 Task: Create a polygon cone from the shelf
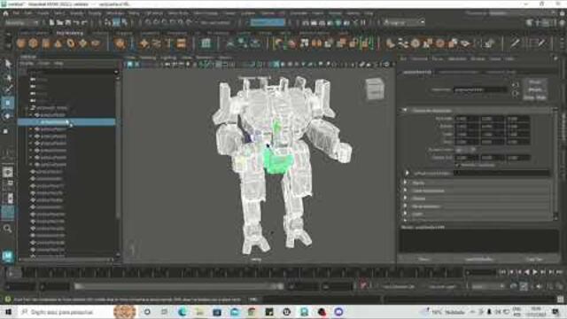[58, 43]
